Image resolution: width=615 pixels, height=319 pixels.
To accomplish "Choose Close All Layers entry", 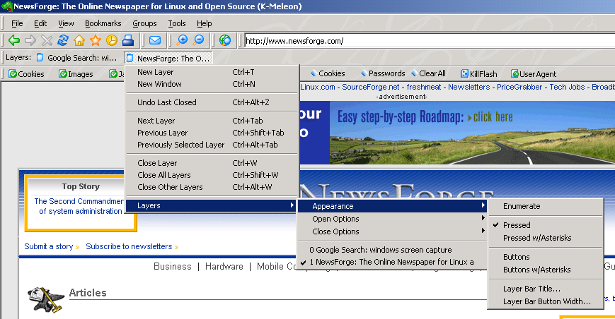I will coord(212,175).
